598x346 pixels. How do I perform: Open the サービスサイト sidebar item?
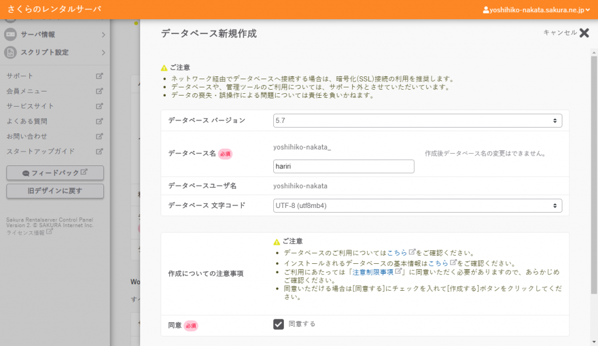(55, 106)
